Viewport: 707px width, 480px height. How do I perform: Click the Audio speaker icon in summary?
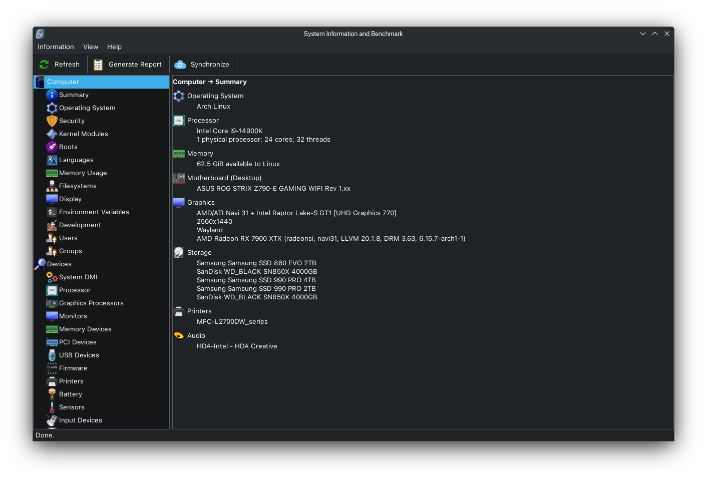click(179, 335)
